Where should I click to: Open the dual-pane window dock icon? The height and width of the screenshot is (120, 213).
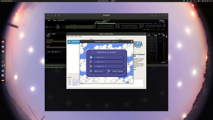(x=3, y=61)
